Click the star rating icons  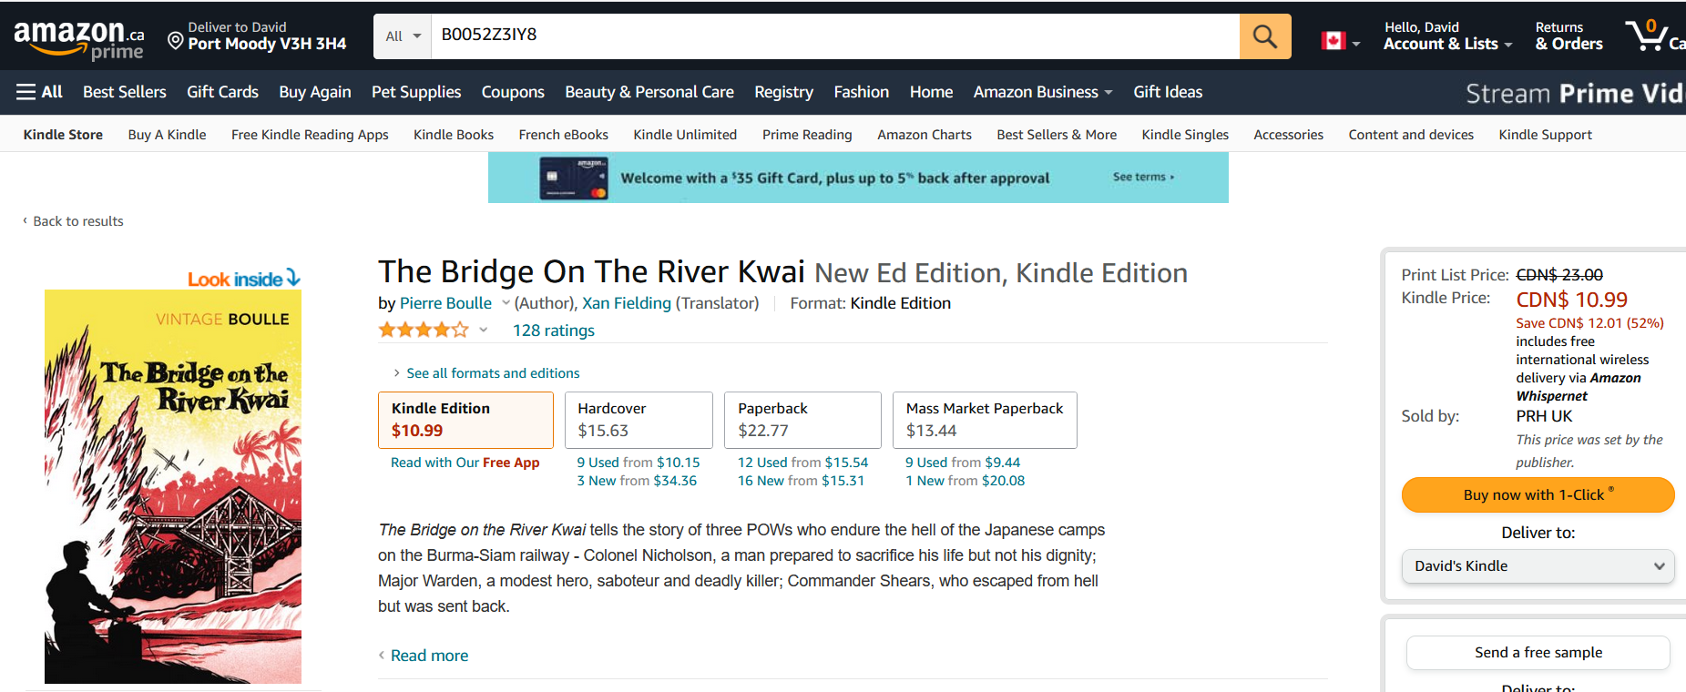pyautogui.click(x=424, y=331)
